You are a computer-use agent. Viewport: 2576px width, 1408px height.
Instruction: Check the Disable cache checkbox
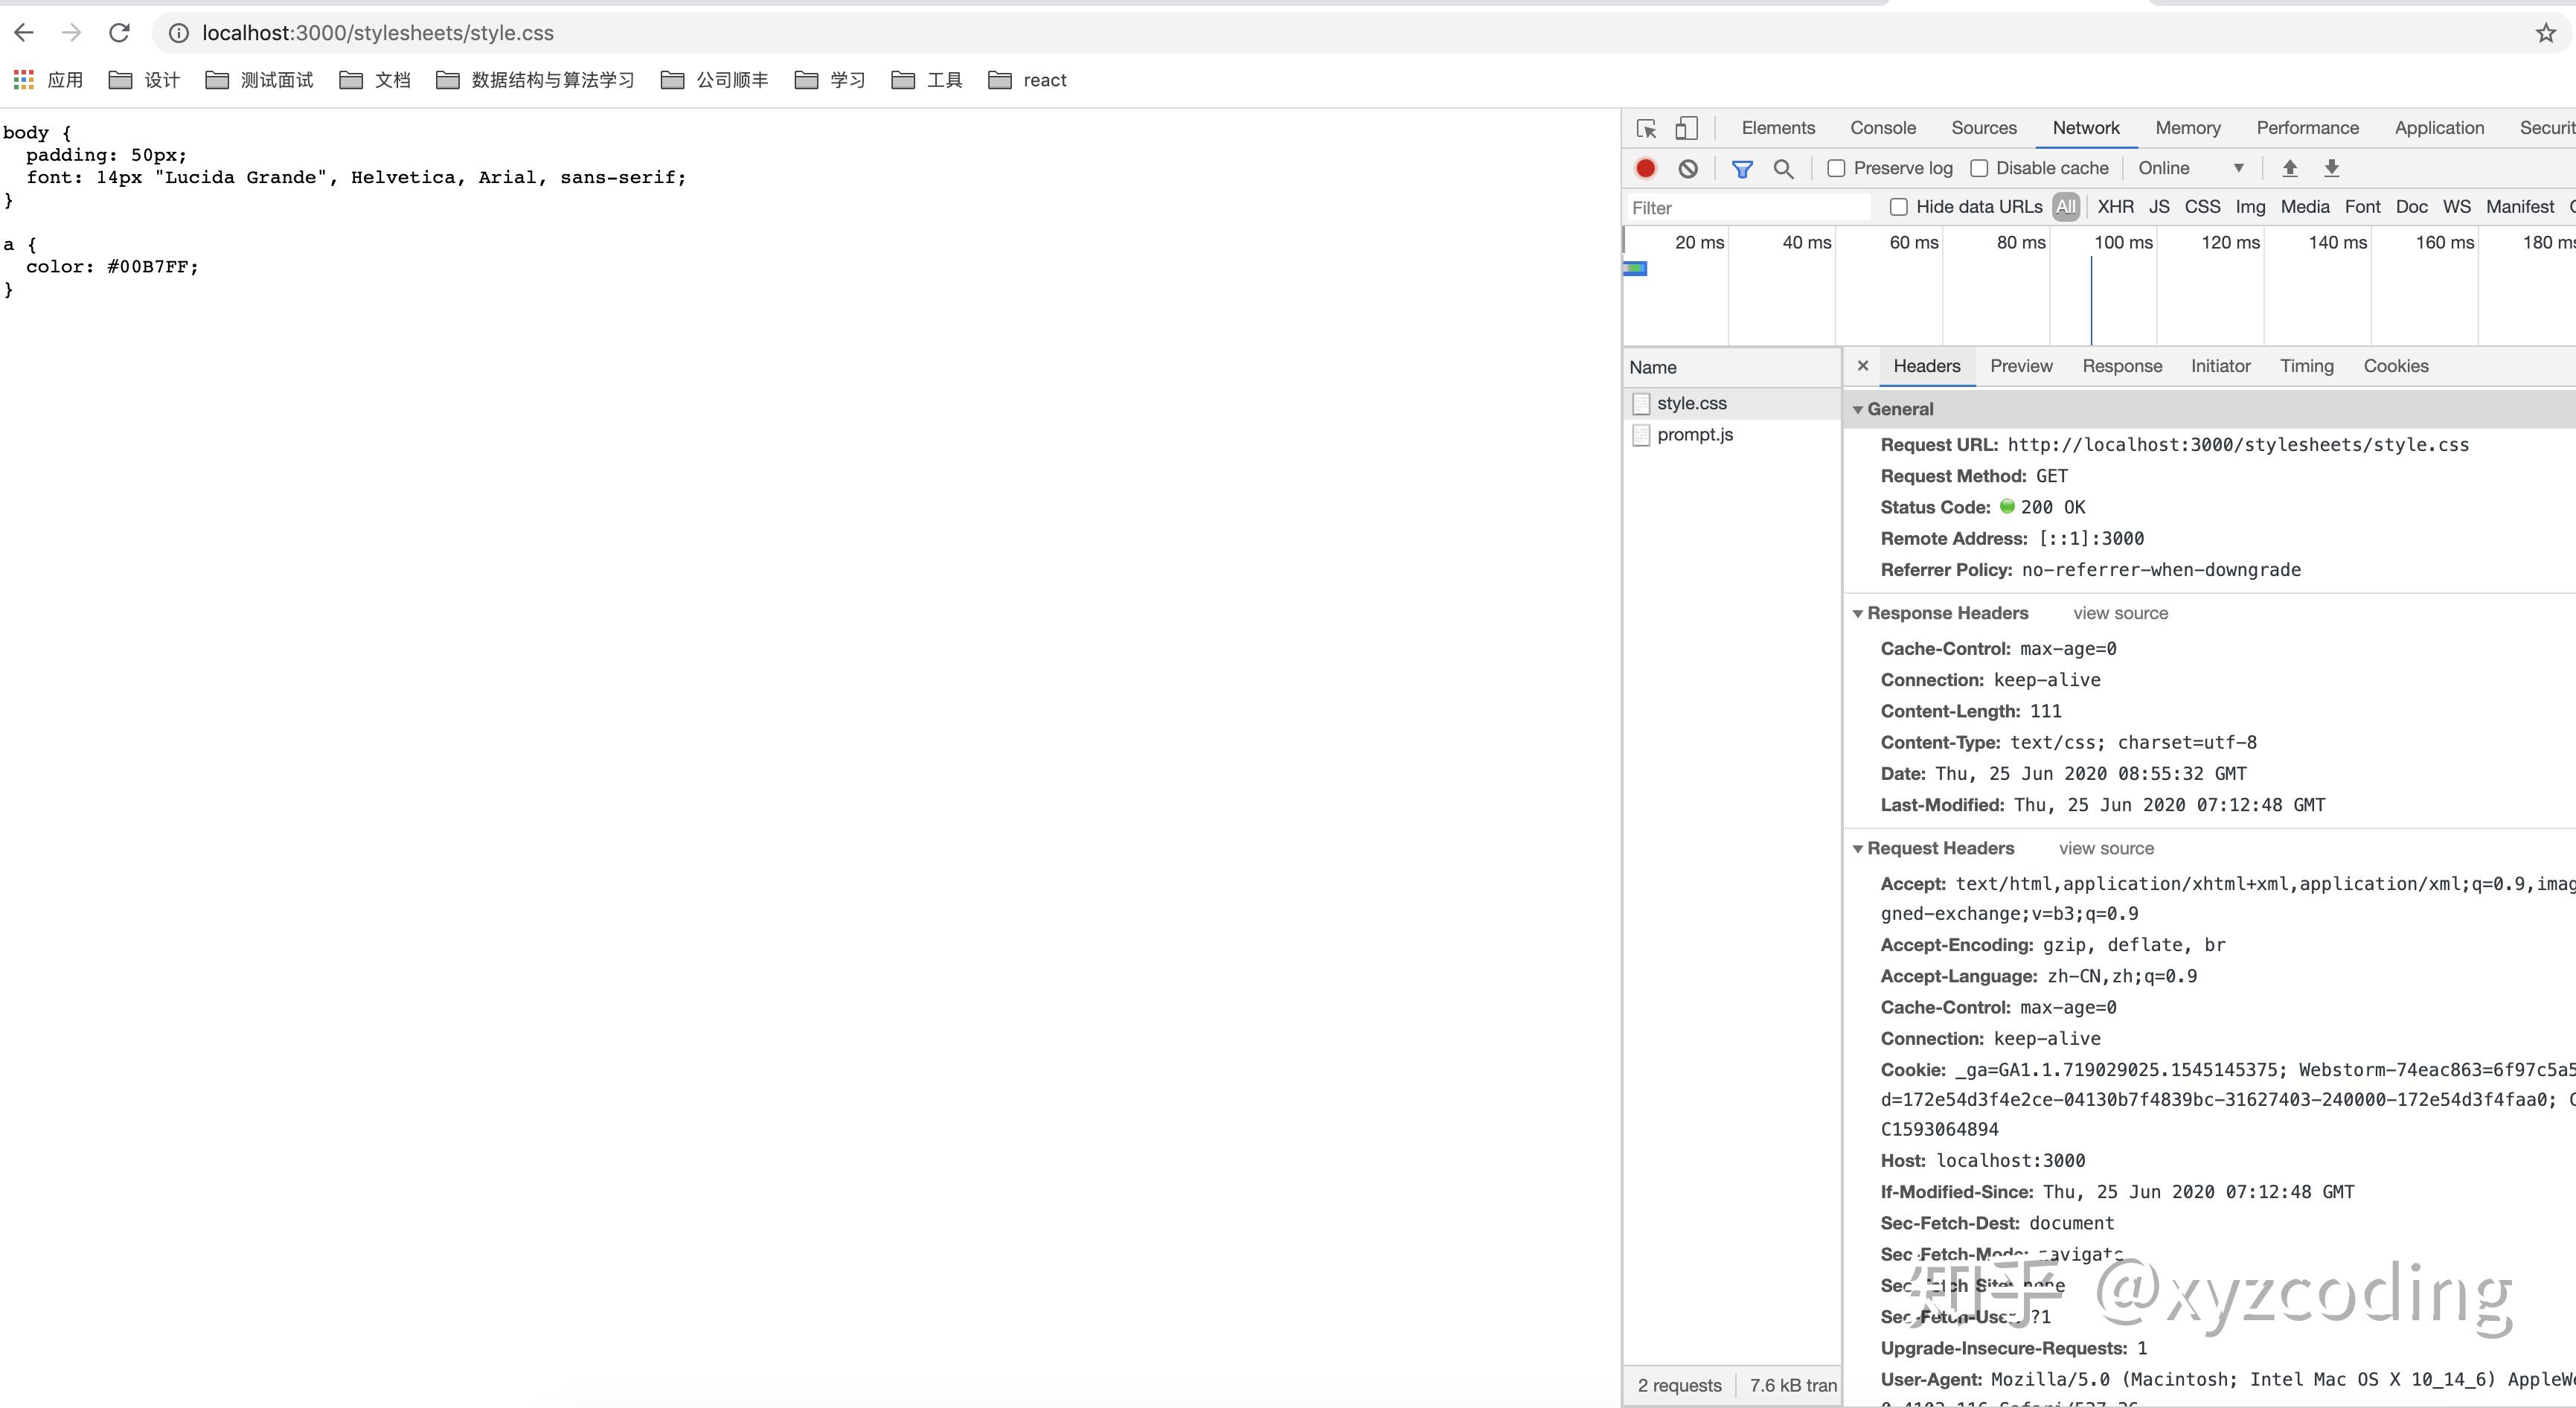click(x=1978, y=168)
